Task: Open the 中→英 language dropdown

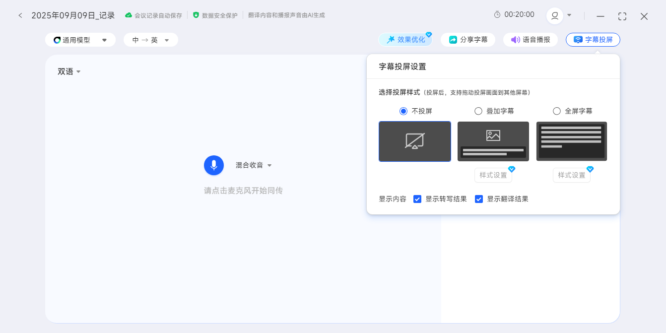Action: [x=151, y=40]
